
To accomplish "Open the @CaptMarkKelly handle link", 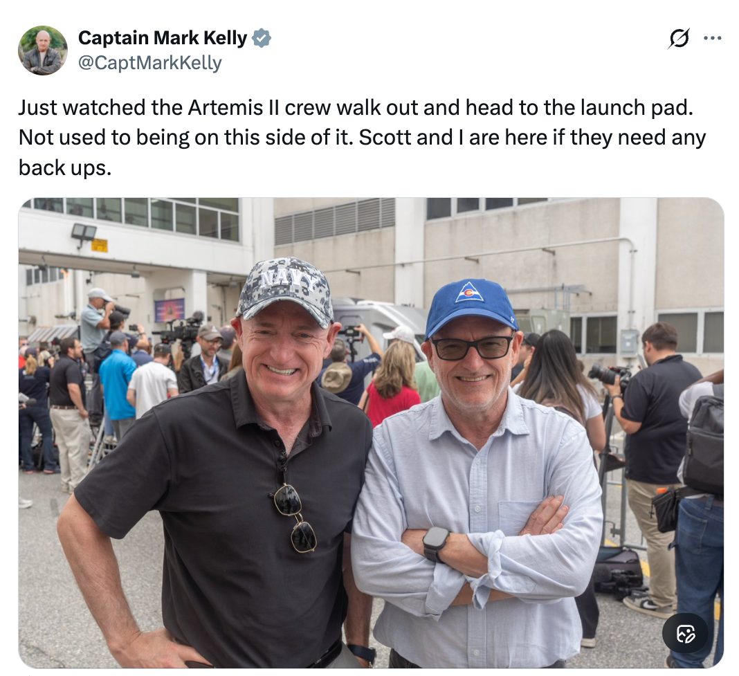I will [x=150, y=63].
